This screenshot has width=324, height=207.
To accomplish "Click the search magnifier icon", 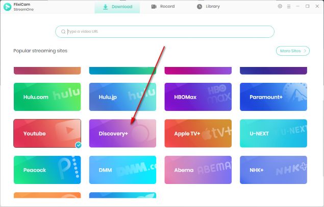I will [63, 32].
